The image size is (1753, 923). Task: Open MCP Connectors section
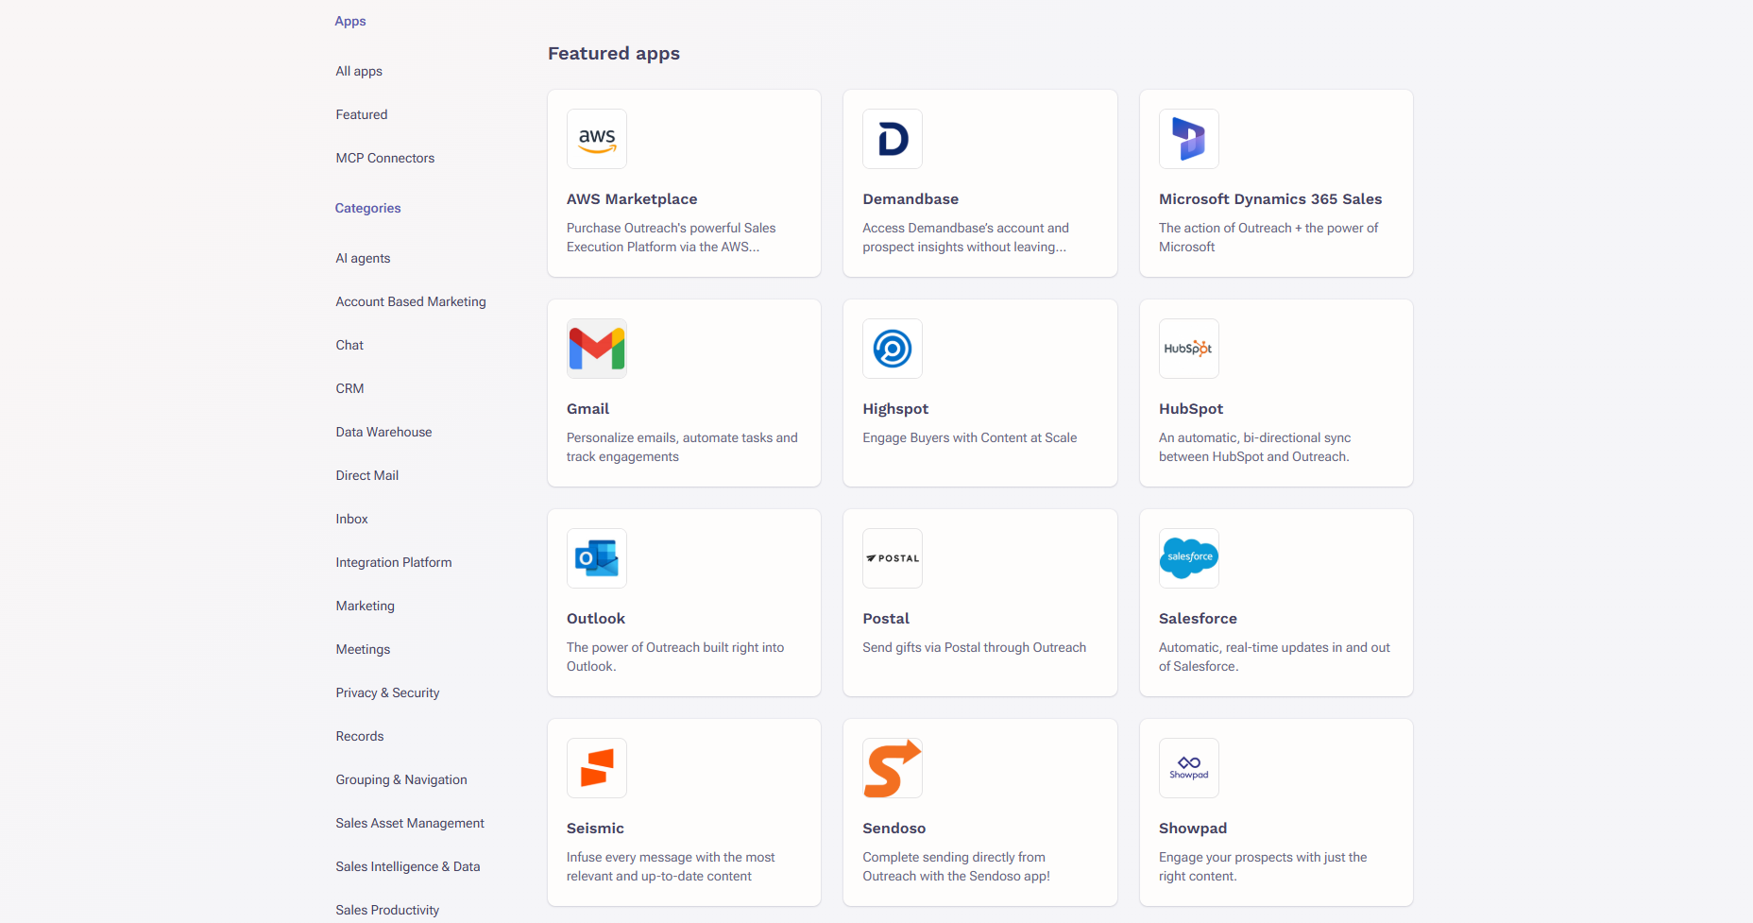385,158
